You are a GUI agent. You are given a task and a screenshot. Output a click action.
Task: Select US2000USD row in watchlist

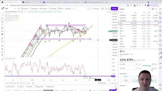(x=138, y=15)
